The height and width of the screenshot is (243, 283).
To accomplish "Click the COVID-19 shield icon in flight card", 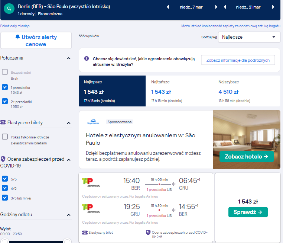I will click(148, 233).
